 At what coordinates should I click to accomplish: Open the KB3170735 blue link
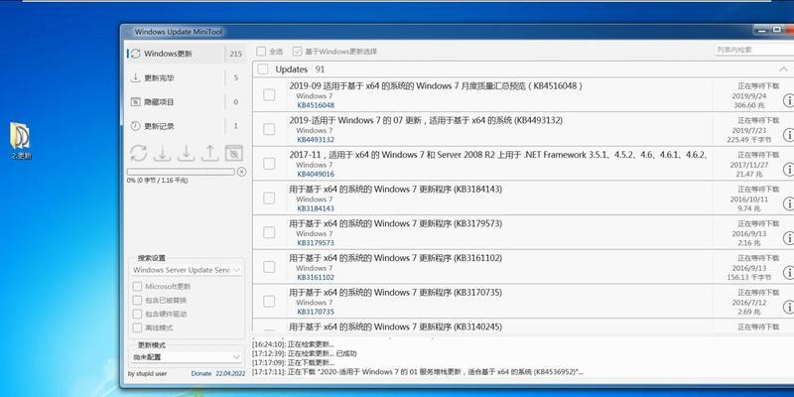316,312
